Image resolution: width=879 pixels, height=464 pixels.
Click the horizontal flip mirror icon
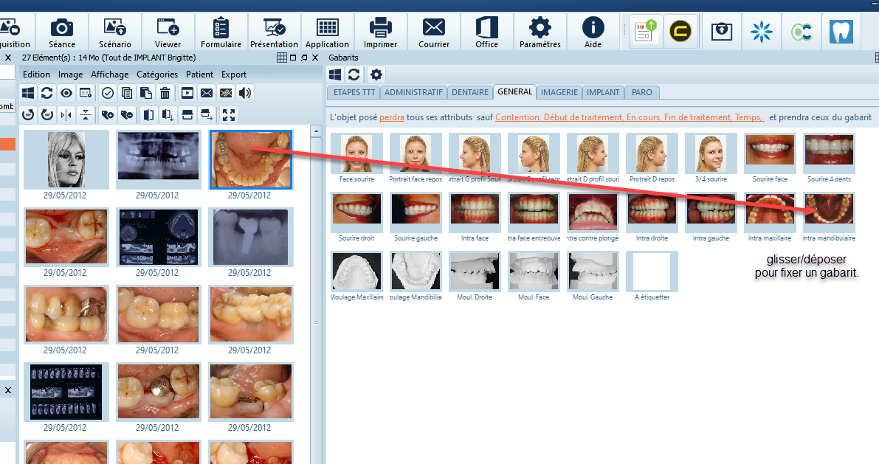67,114
